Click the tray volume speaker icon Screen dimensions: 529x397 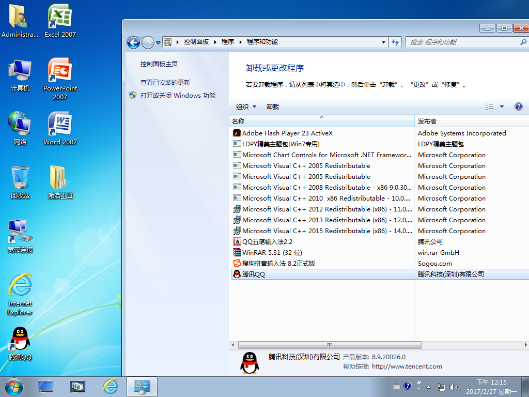coord(454,387)
